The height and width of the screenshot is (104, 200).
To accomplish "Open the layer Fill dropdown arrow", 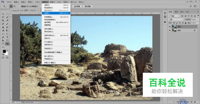I will pyautogui.click(x=198, y=23).
